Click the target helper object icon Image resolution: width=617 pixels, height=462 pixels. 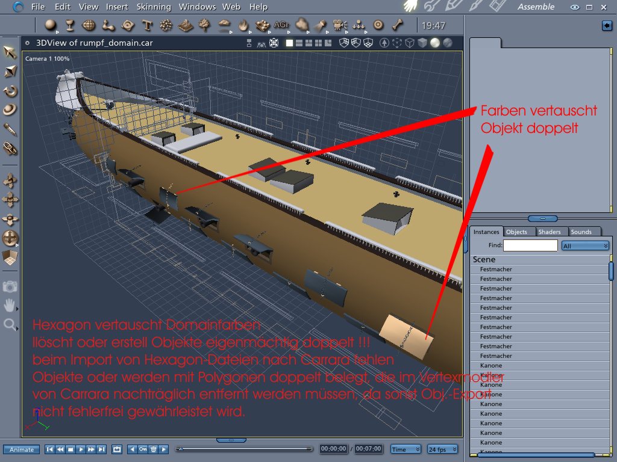(x=378, y=25)
